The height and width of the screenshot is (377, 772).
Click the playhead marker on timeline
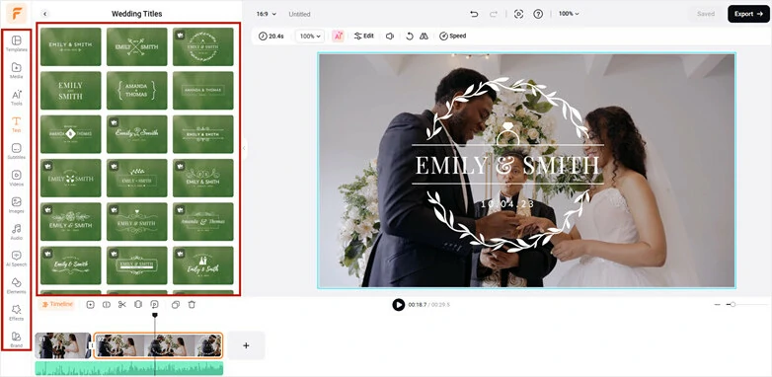click(x=155, y=315)
